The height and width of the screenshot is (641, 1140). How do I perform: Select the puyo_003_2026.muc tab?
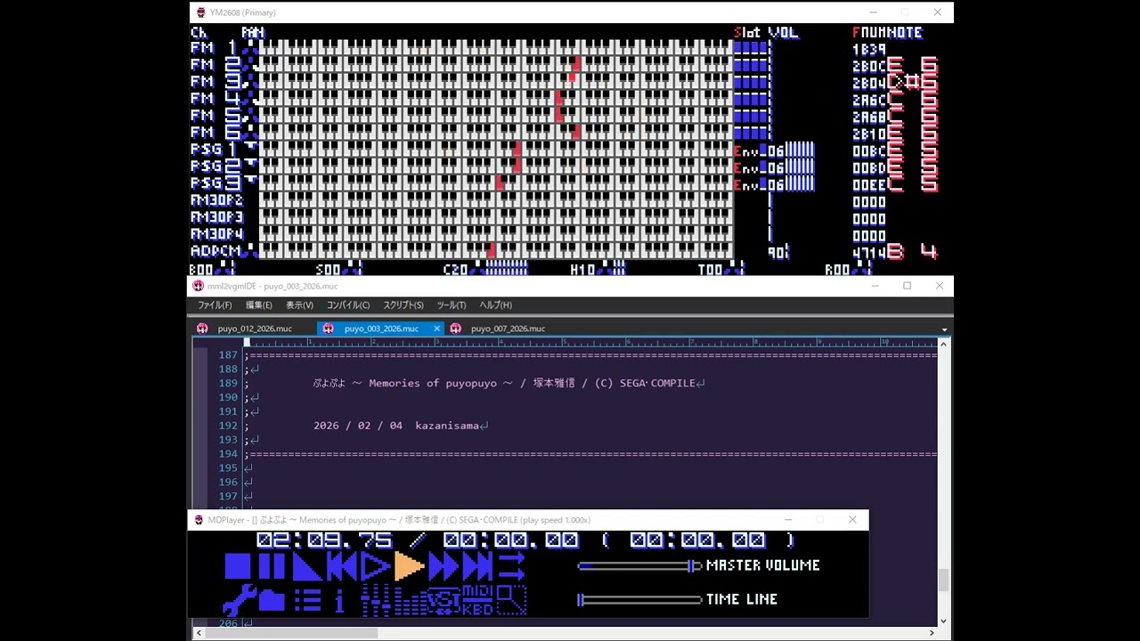pyautogui.click(x=380, y=329)
